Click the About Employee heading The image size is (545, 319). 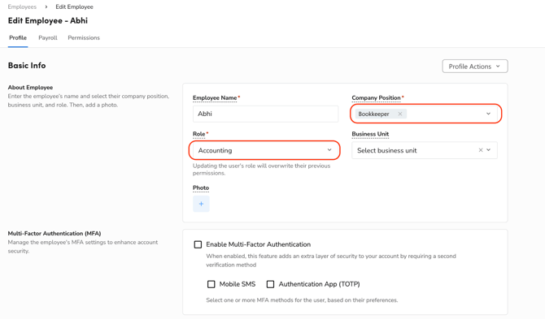click(x=30, y=88)
